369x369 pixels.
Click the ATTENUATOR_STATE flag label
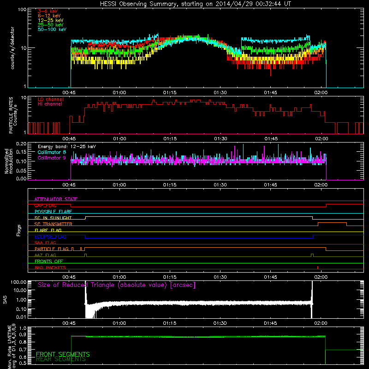coord(56,199)
